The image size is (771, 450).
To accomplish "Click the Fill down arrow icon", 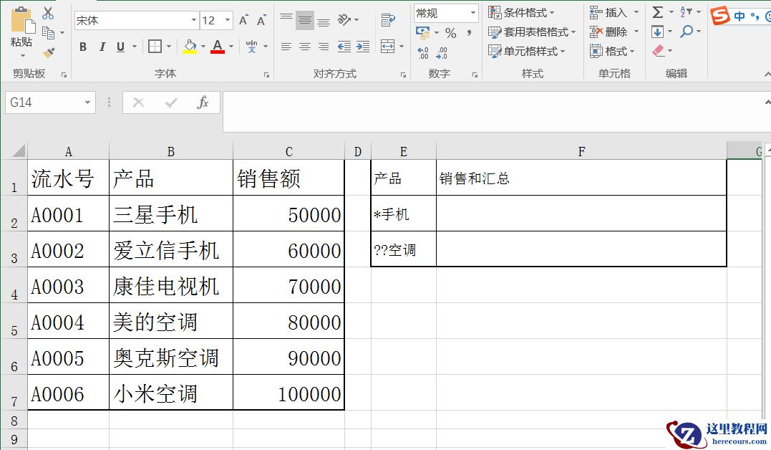I will [657, 32].
